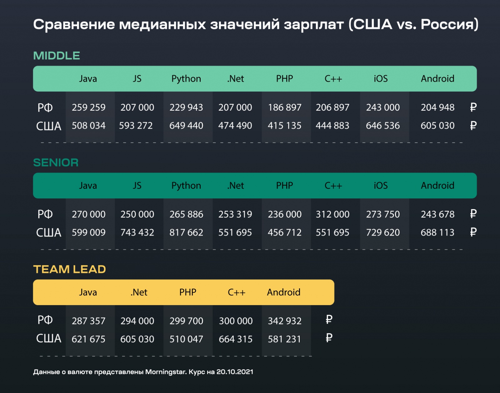Image resolution: width=500 pixels, height=393 pixels.
Task: Click the США row label in TEAM LEAD table
Action: [x=49, y=339]
